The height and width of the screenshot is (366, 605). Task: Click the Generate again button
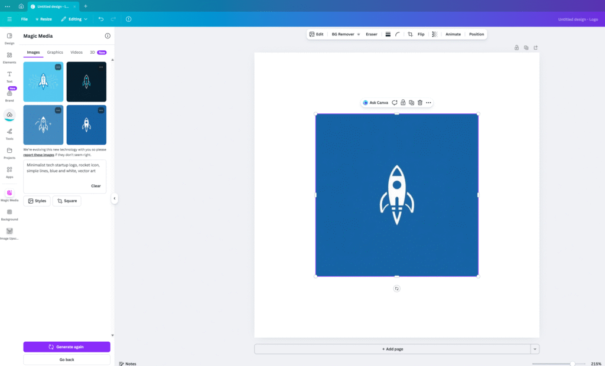click(x=67, y=347)
